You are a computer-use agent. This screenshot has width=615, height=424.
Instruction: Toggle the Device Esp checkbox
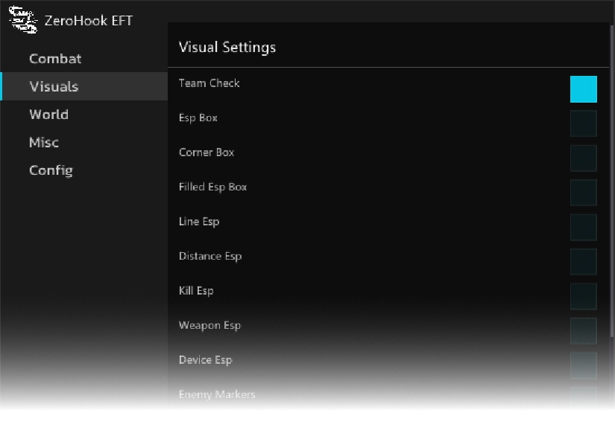click(583, 366)
